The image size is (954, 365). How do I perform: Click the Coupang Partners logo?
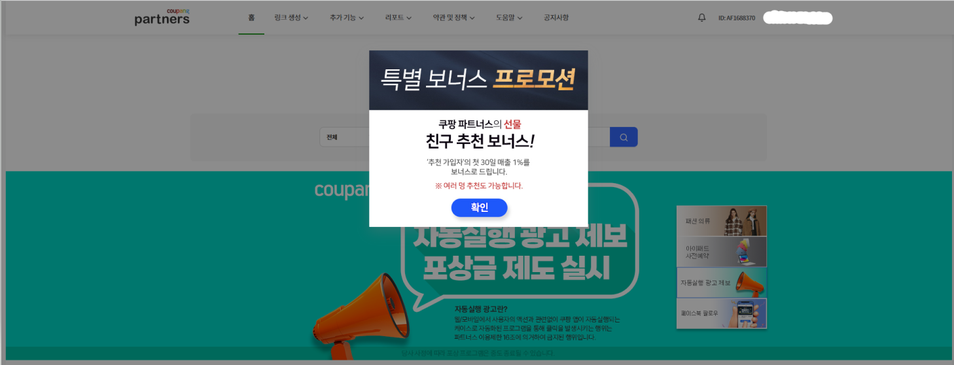162,18
